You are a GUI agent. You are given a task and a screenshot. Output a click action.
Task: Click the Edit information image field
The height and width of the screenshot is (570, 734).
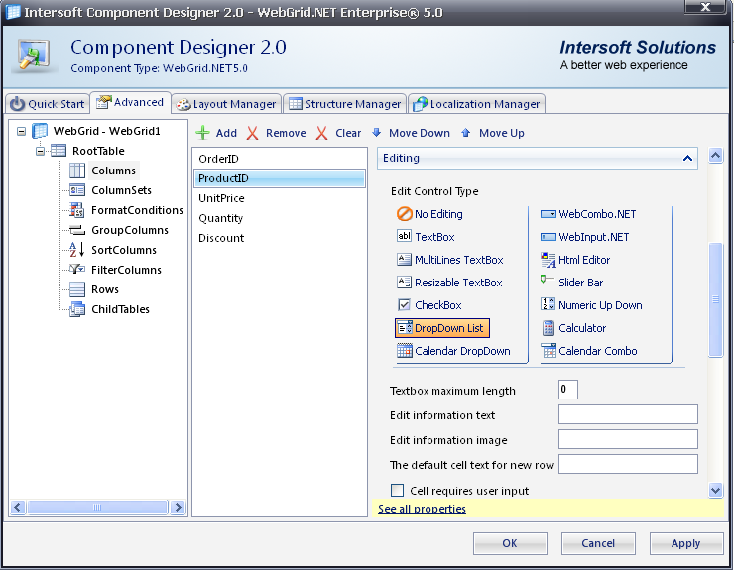click(628, 439)
